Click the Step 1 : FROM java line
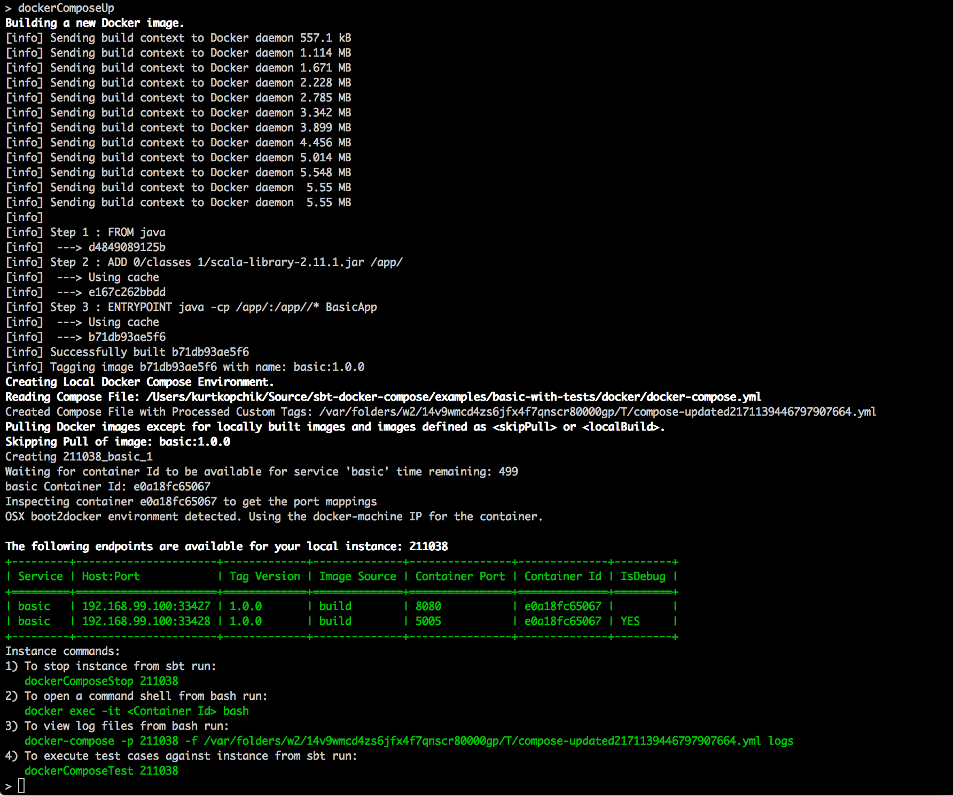 pos(107,232)
